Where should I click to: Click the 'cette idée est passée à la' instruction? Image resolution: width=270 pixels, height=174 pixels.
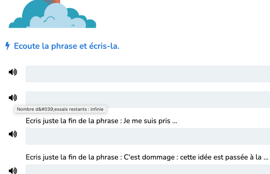[x=147, y=157]
